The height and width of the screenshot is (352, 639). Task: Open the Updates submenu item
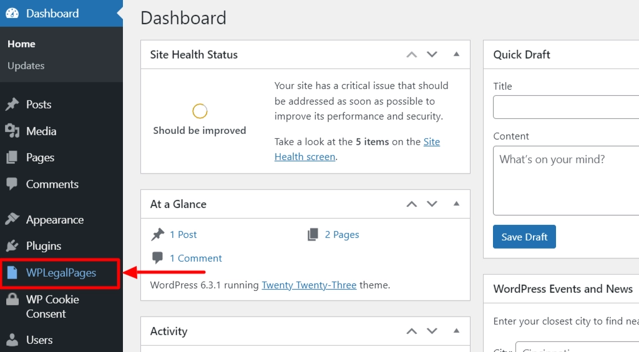[x=26, y=65]
